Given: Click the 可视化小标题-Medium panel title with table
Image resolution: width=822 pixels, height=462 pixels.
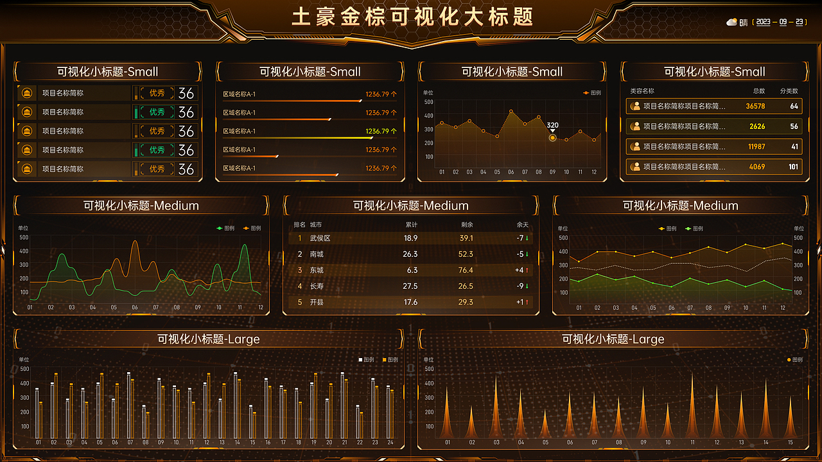Looking at the screenshot, I should pyautogui.click(x=410, y=205).
